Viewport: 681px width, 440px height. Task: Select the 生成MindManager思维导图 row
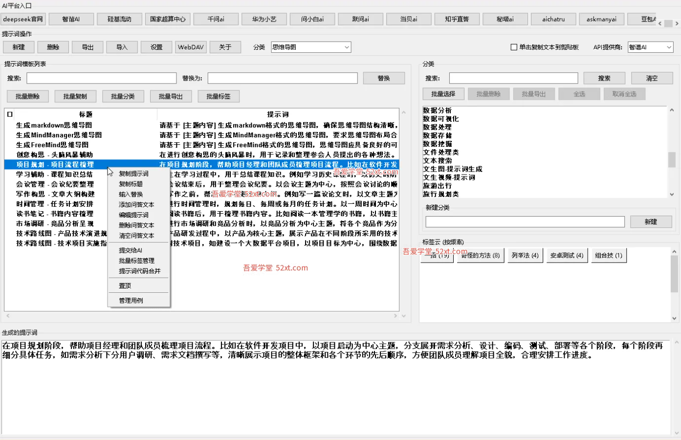coord(201,135)
